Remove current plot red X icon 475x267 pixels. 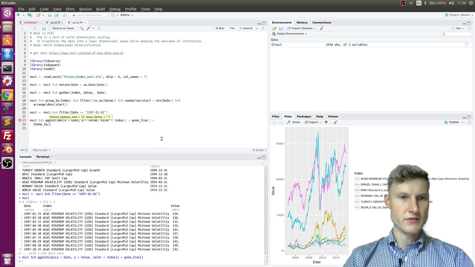[326, 122]
